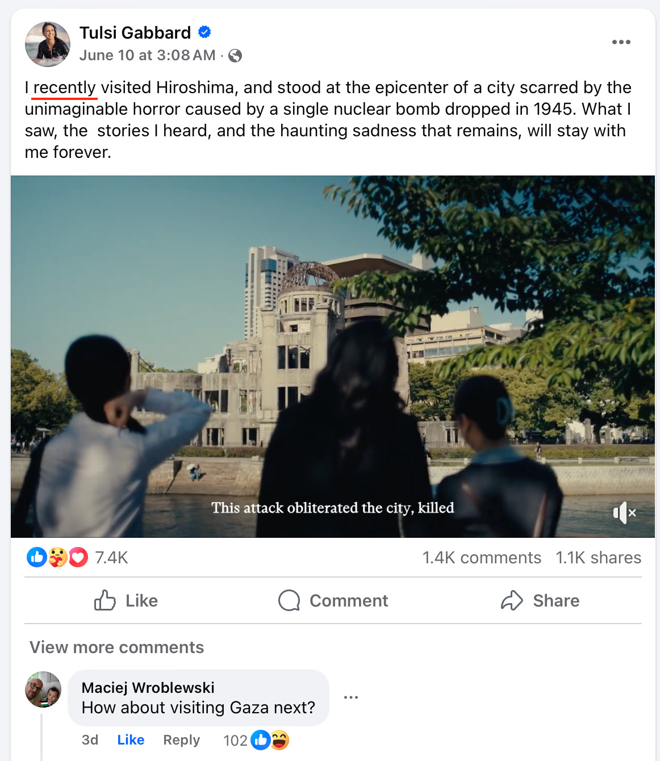
Task: Click Maciej Wroblewski's avatar thumbnail
Action: coord(43,689)
